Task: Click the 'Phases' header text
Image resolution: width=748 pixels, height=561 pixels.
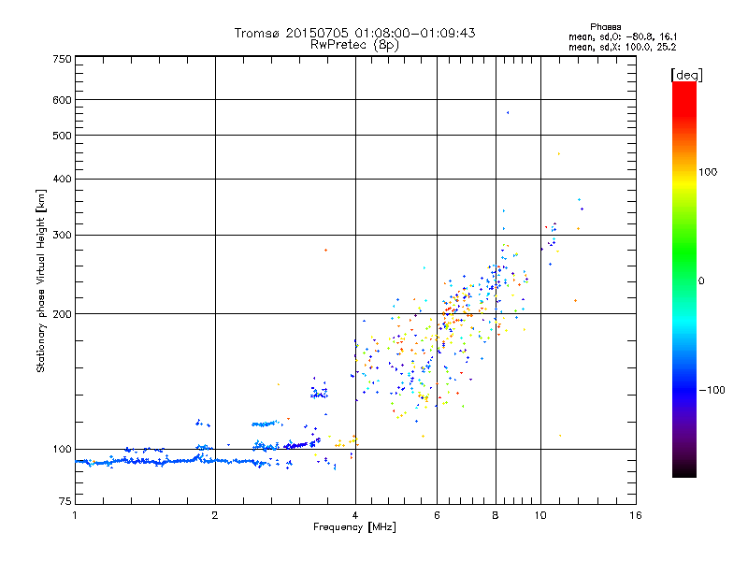Action: (x=605, y=27)
